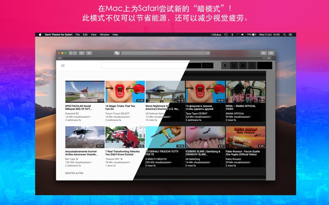
Task: Click the Dark Theme extension toolbar icon
Action: coord(117,53)
